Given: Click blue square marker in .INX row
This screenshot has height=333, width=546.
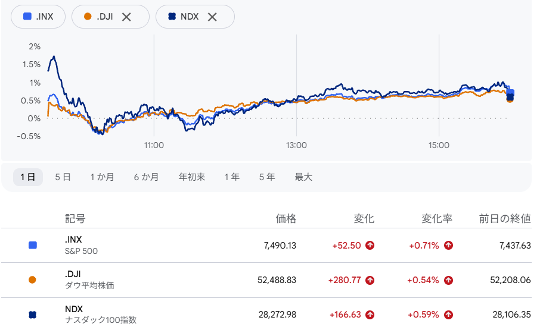Looking at the screenshot, I should tap(33, 245).
